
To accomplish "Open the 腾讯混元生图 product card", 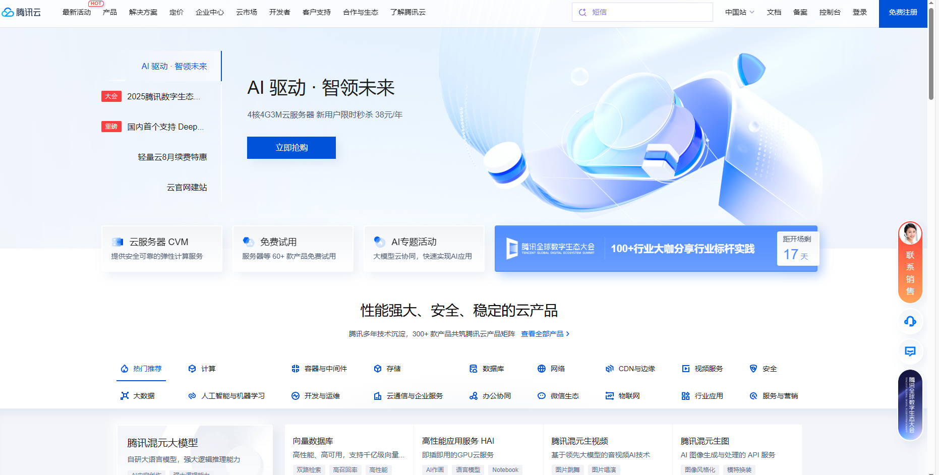I will (737, 450).
